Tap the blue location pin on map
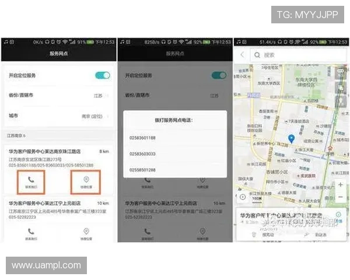The height and width of the screenshot is (280, 350). [291, 138]
